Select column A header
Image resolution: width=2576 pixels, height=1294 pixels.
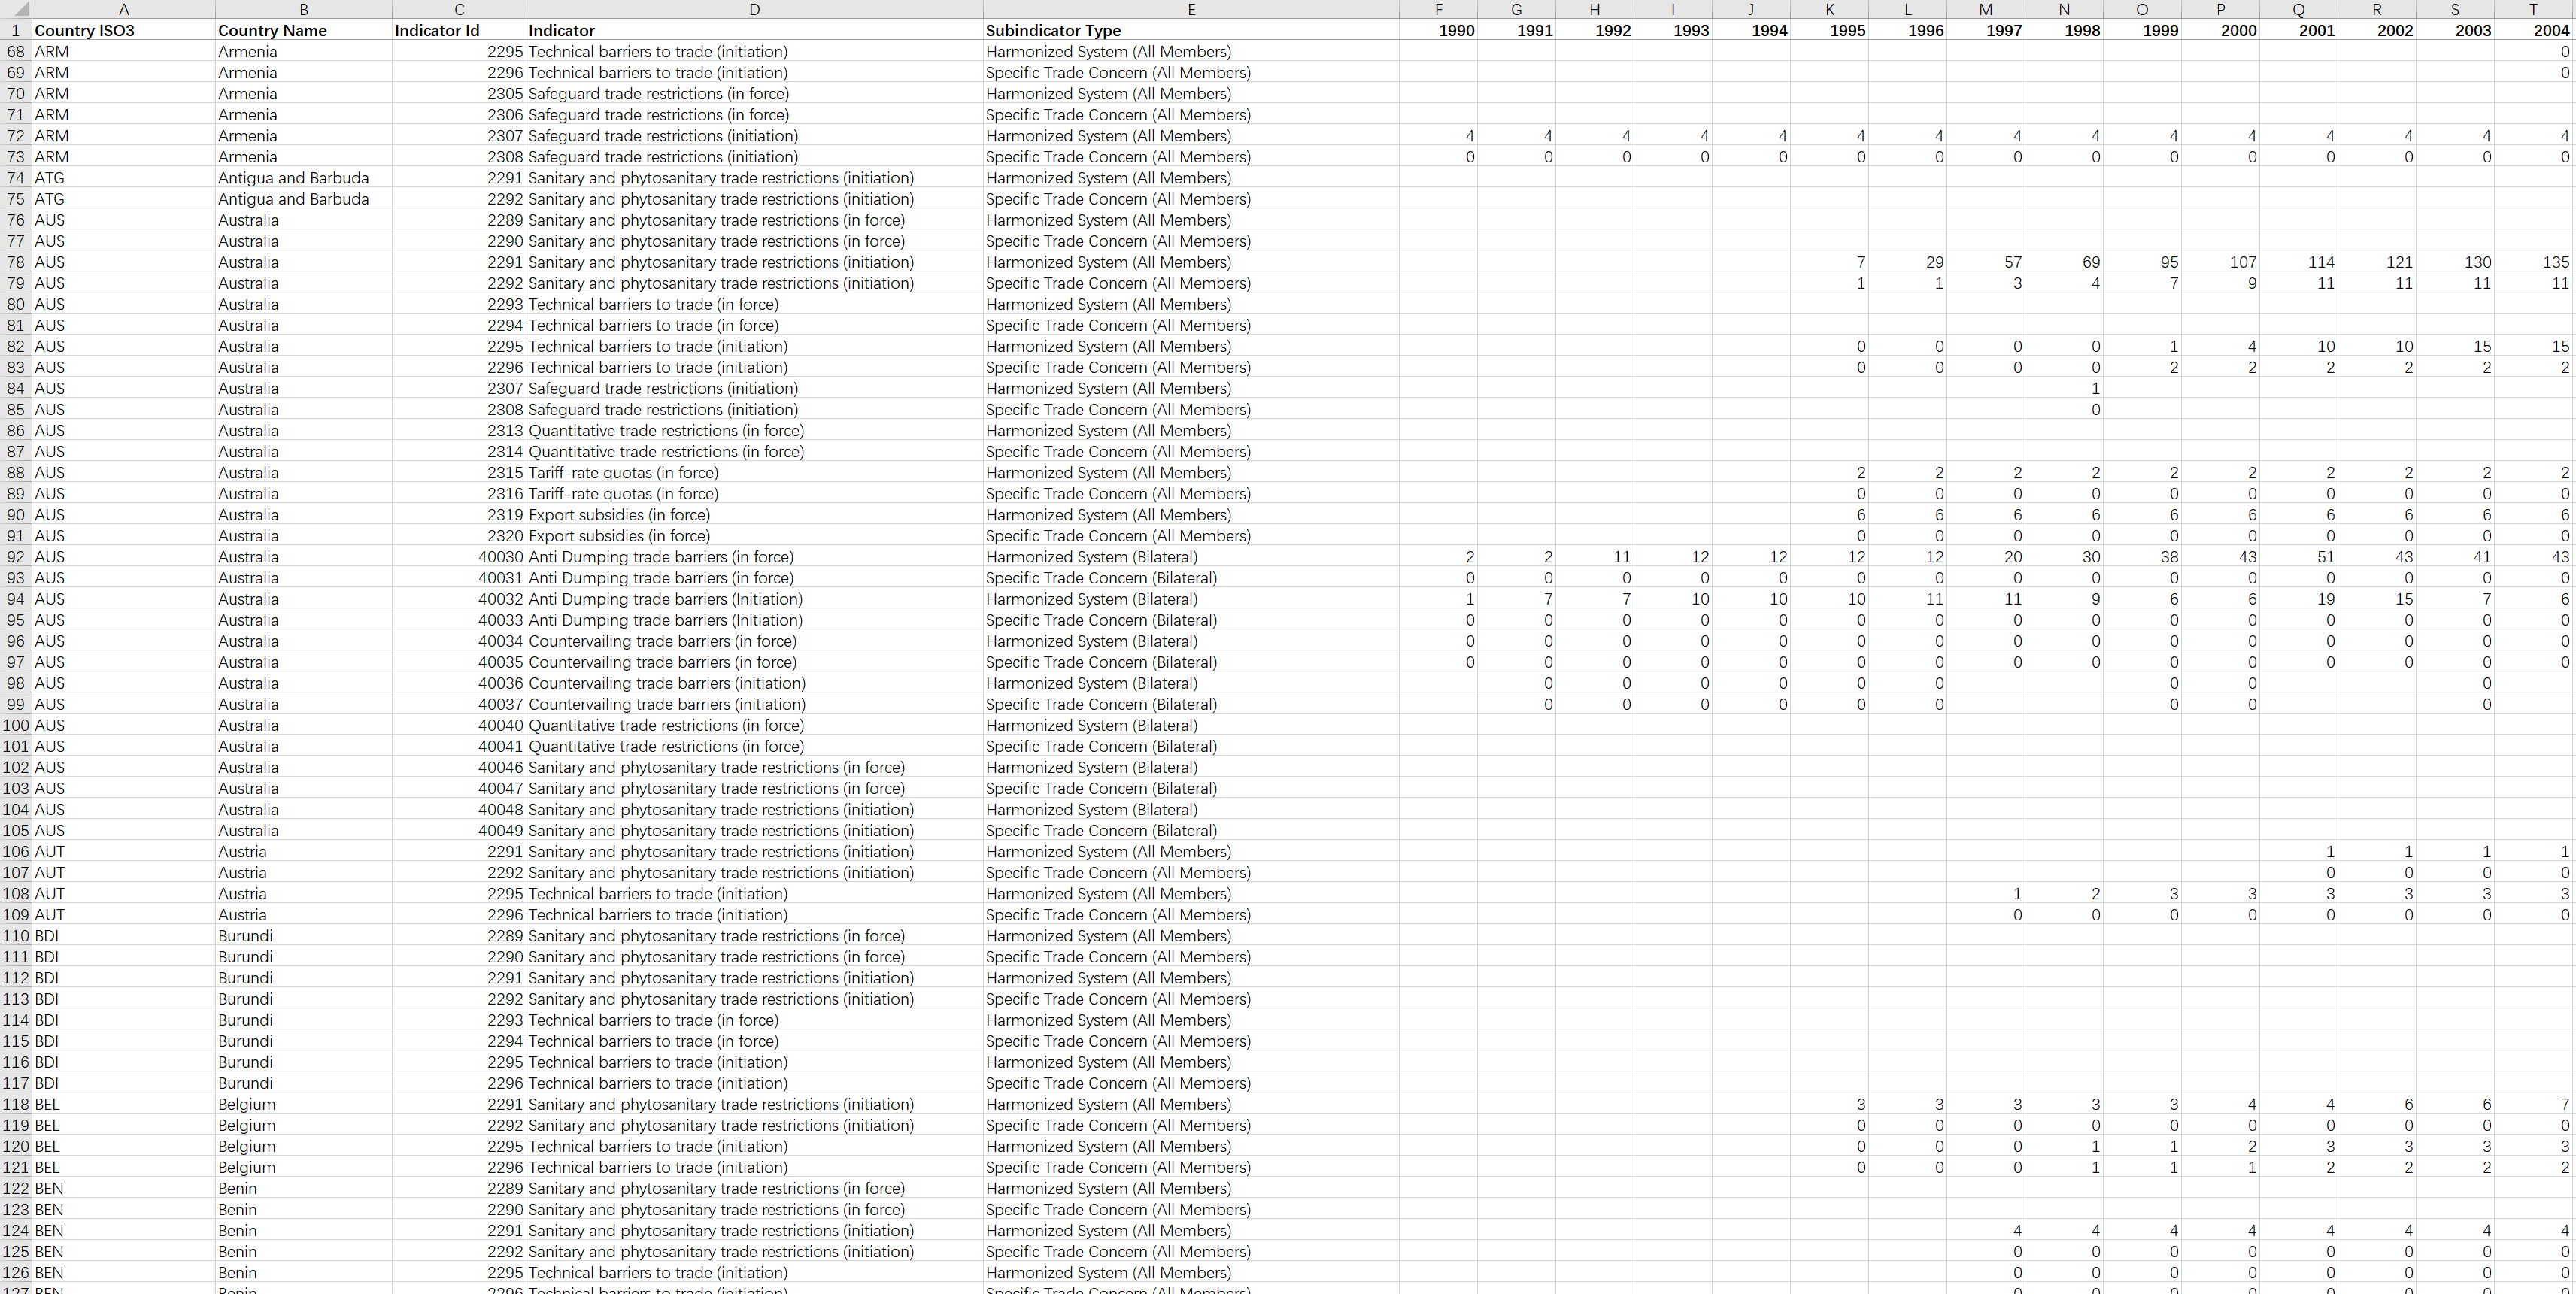(x=123, y=9)
